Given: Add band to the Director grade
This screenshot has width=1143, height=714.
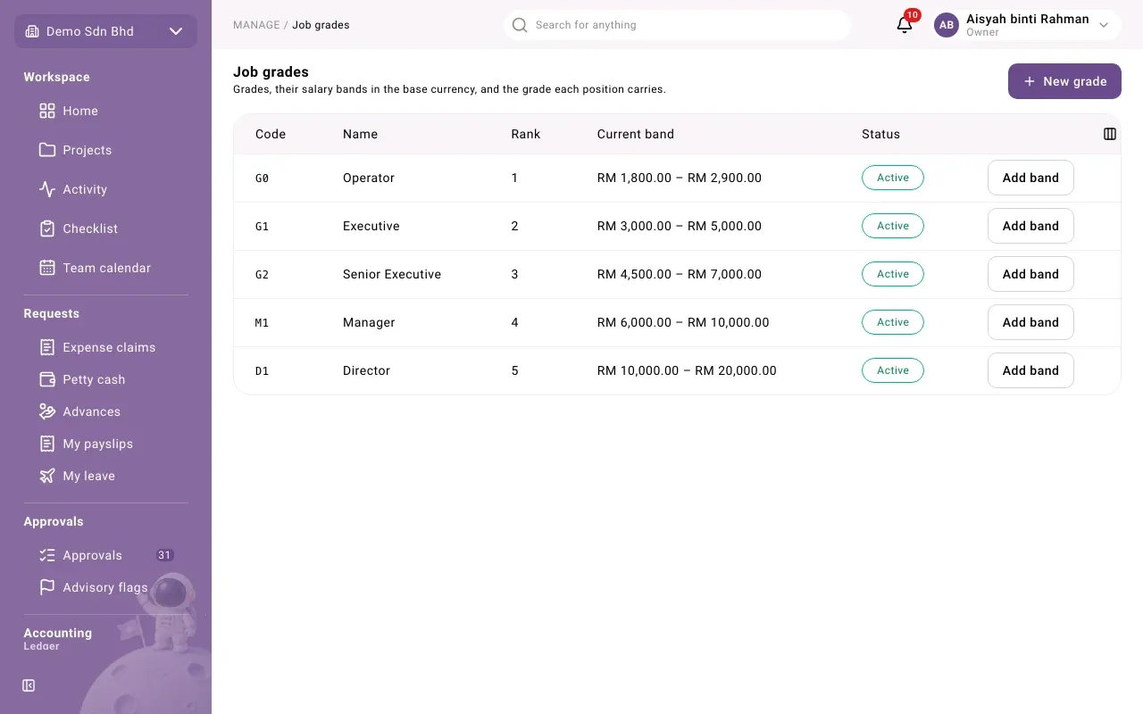Looking at the screenshot, I should (x=1030, y=370).
